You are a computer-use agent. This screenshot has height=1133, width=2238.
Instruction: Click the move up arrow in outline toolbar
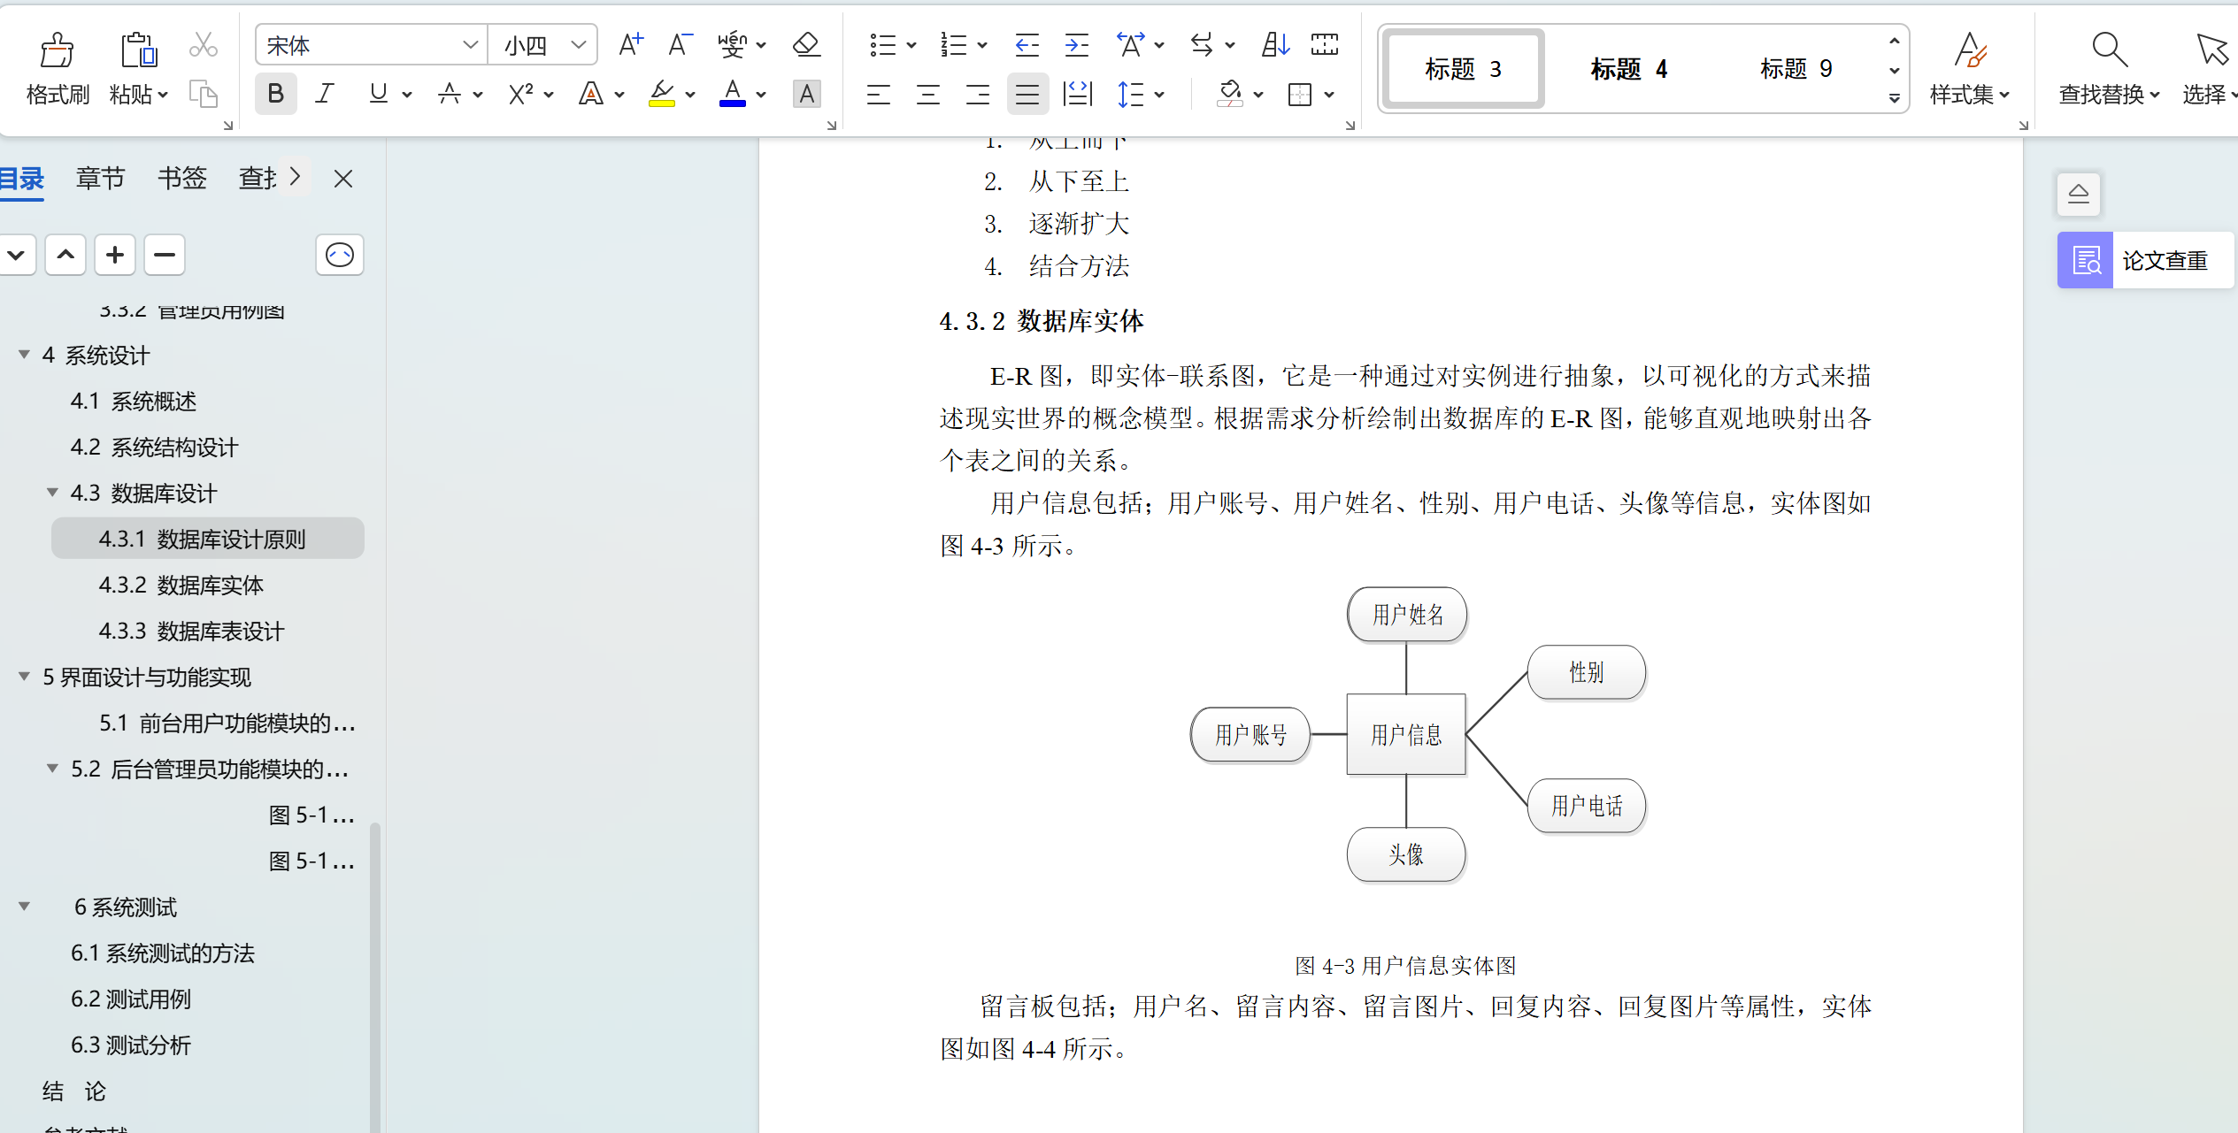pos(65,255)
